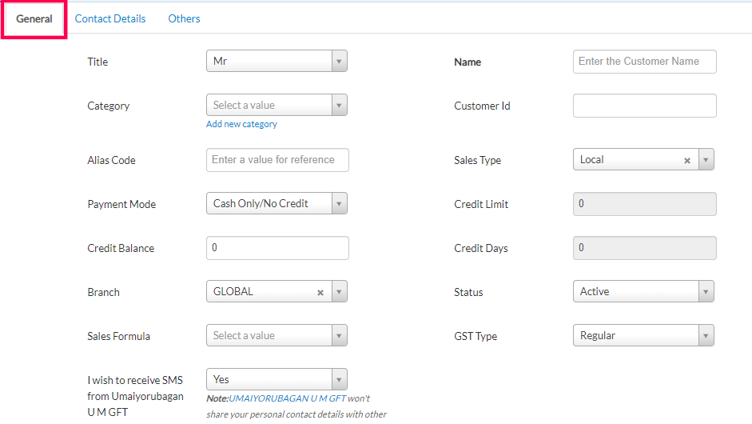Focus the Customer Name input field
Screen dimensions: 752x424
644,62
